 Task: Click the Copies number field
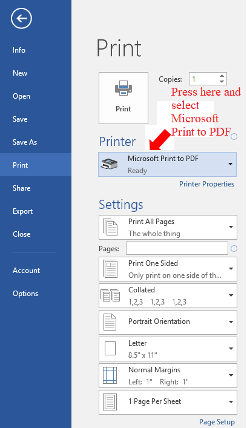203,79
